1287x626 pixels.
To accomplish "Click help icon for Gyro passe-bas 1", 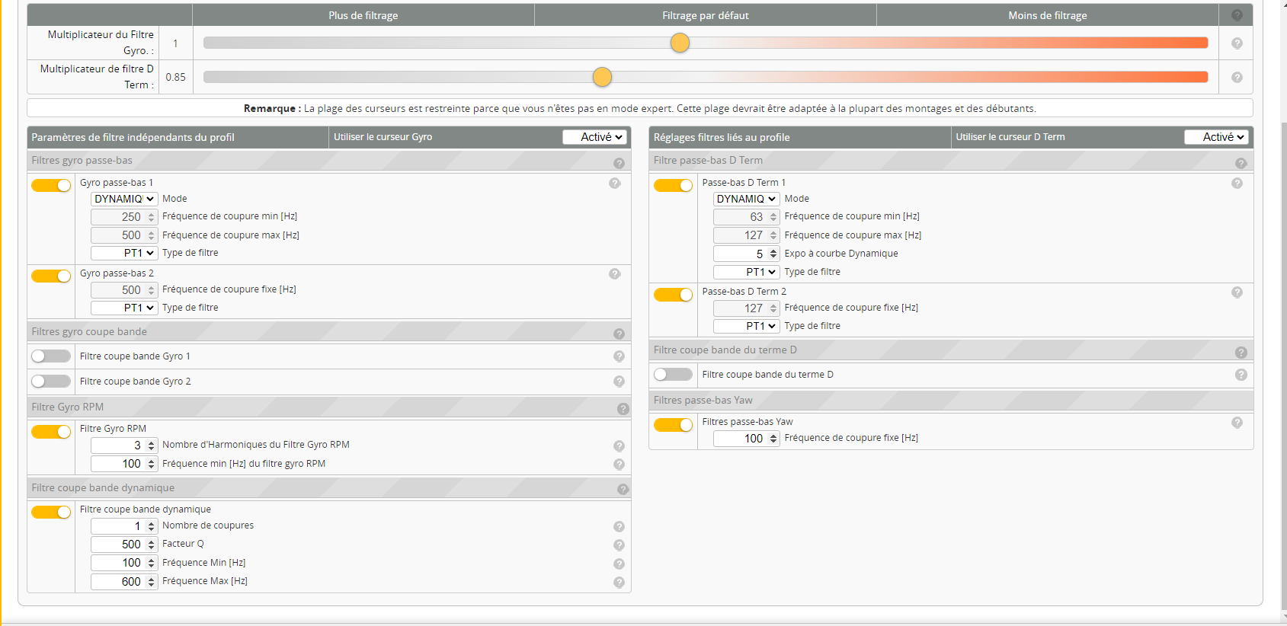I will pos(615,184).
